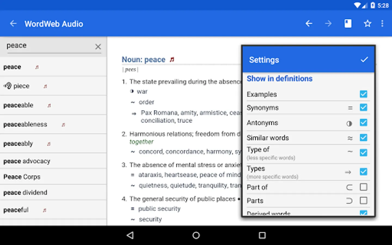Play audio note next to 'peaceful'
This screenshot has width=392, height=245.
click(x=44, y=210)
